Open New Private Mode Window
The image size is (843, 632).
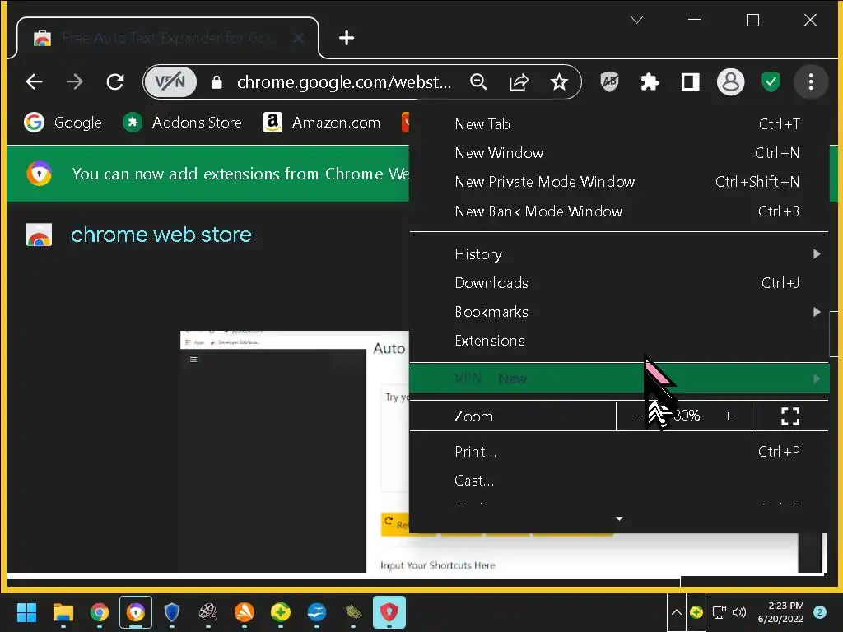point(619,182)
